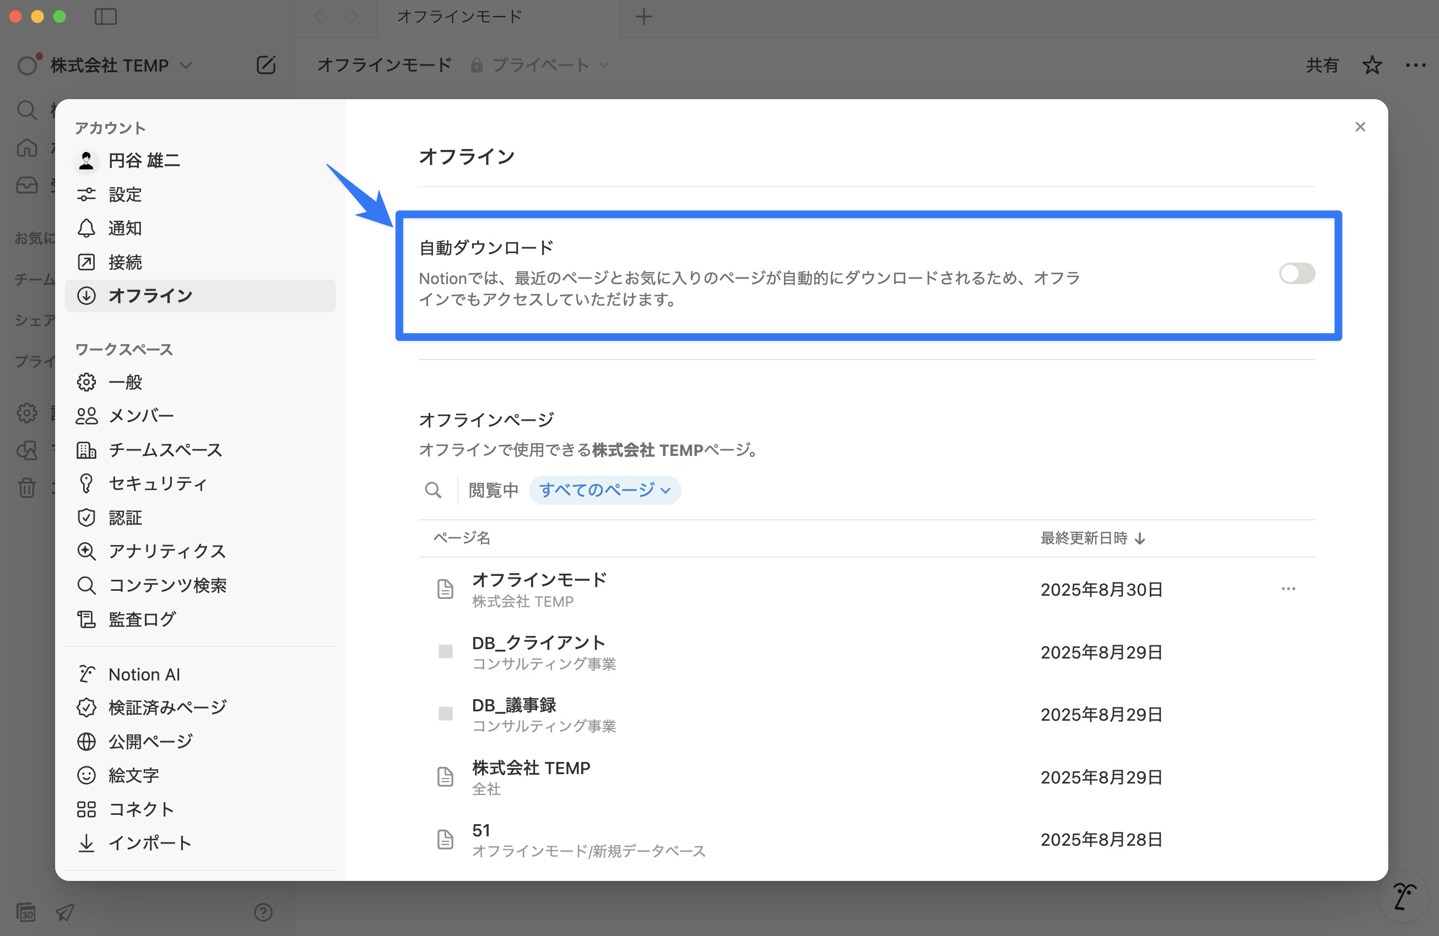Open 検証済みページ section

coord(200,708)
